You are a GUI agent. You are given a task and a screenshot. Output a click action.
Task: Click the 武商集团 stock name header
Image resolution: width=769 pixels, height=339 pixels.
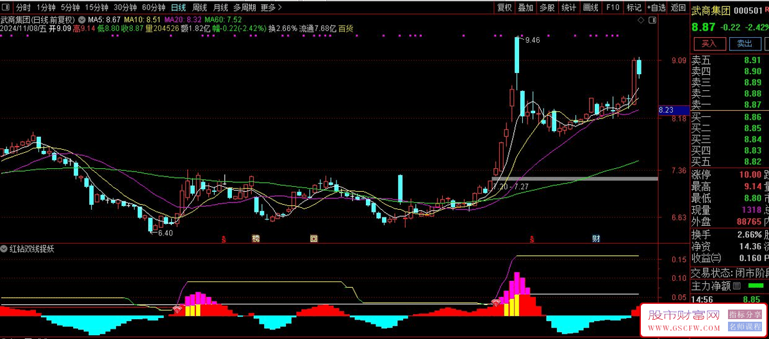click(x=710, y=10)
